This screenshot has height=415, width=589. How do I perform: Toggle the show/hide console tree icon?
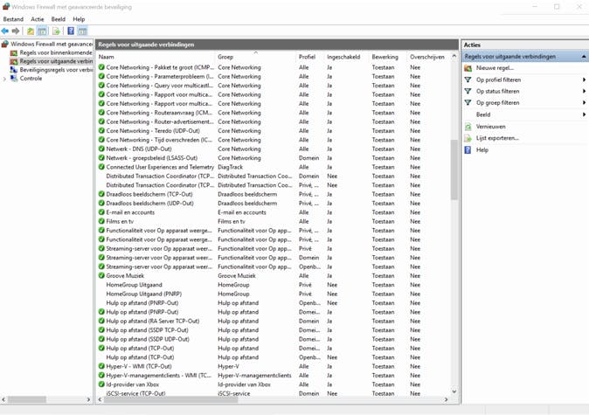[x=43, y=31]
